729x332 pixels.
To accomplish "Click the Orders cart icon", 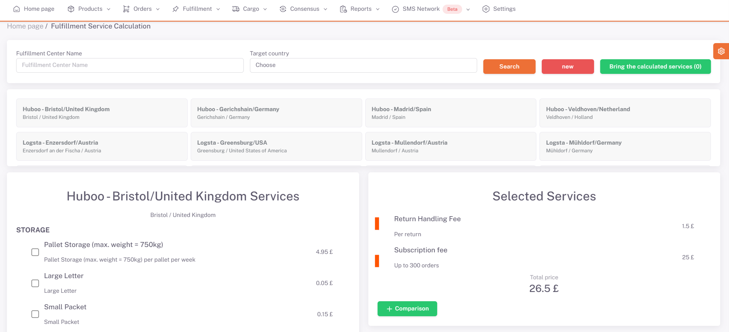I will click(126, 9).
